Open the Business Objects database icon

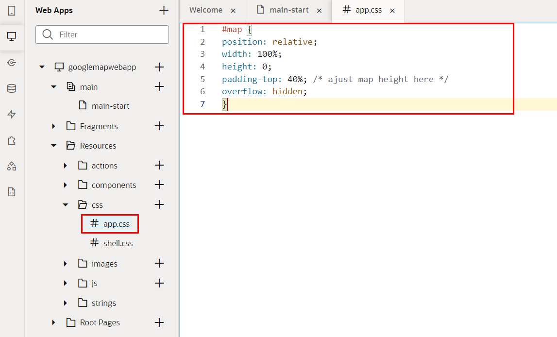pos(12,88)
